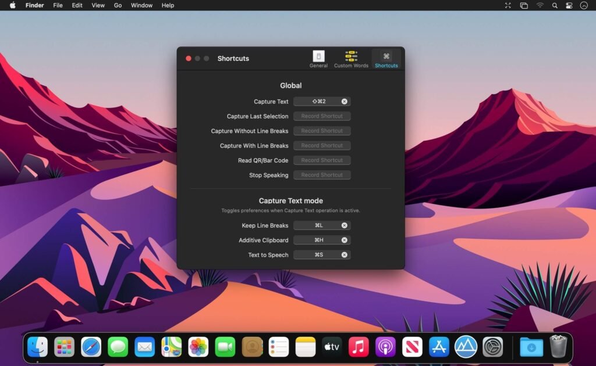Record shortcut for Stop Speaking

[x=321, y=175]
